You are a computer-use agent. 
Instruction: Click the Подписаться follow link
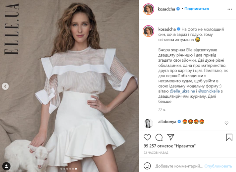pyautogui.click(x=197, y=9)
